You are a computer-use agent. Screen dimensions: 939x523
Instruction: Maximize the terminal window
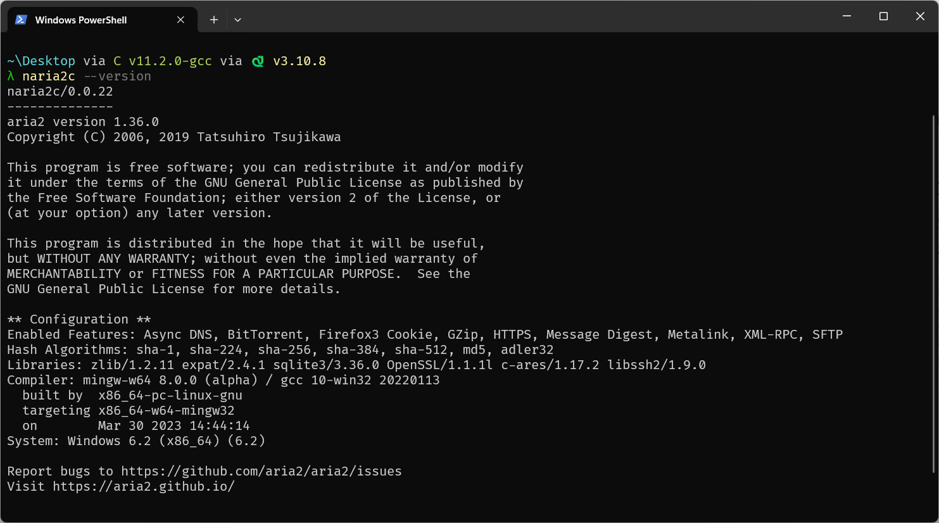click(x=883, y=16)
